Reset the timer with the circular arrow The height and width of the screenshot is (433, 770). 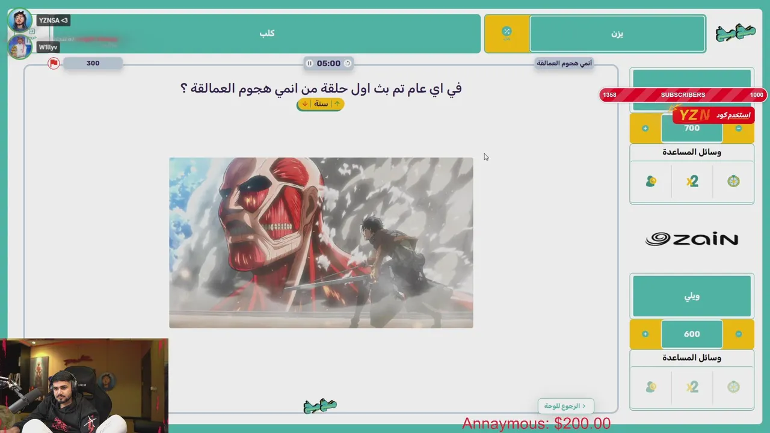(x=347, y=63)
